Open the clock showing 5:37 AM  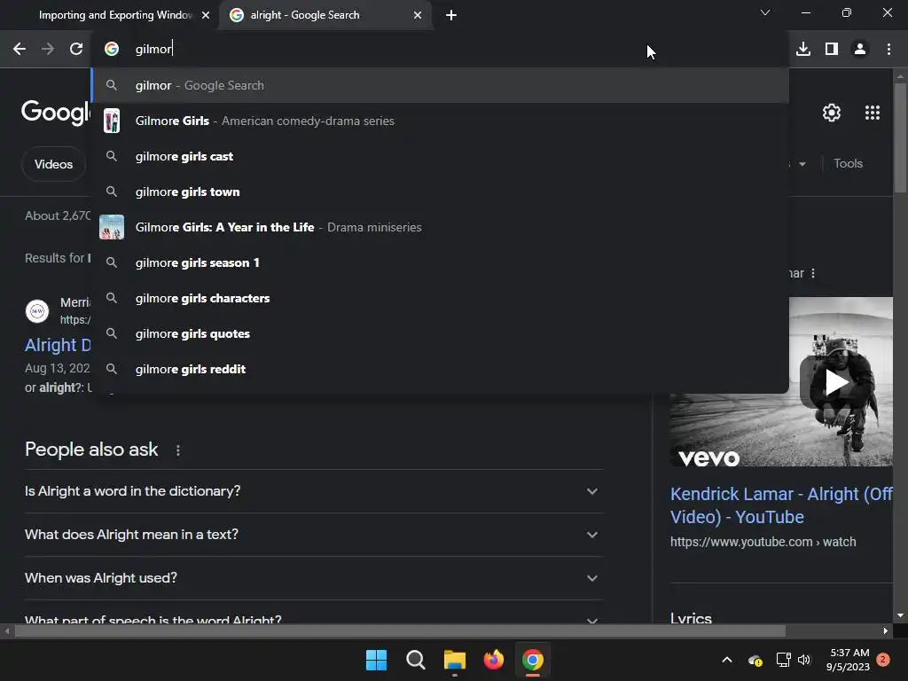click(849, 660)
